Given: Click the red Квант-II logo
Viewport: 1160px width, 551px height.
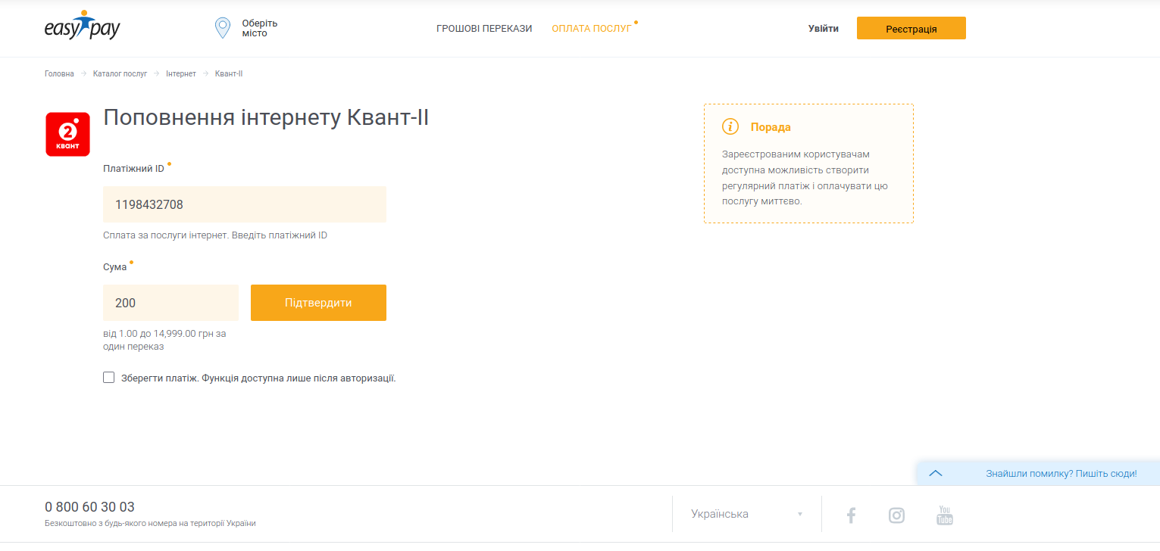Looking at the screenshot, I should pyautogui.click(x=67, y=134).
